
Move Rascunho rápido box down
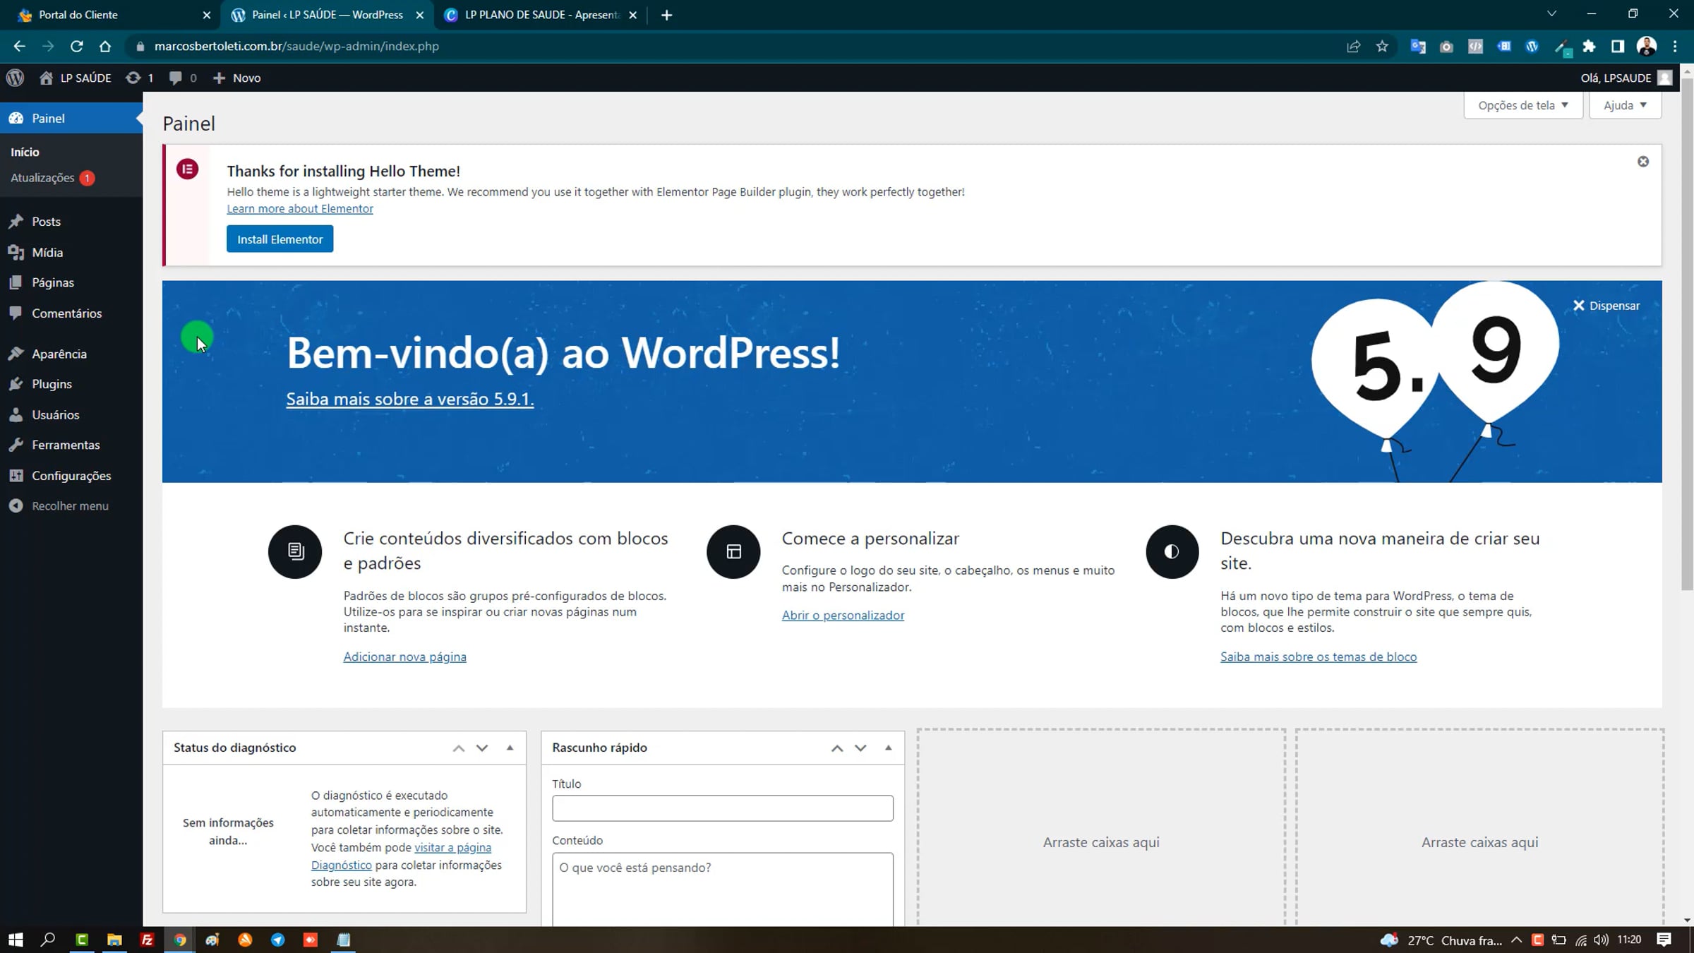(860, 748)
